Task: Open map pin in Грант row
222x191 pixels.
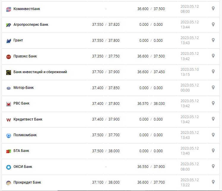Action: pyautogui.click(x=213, y=40)
